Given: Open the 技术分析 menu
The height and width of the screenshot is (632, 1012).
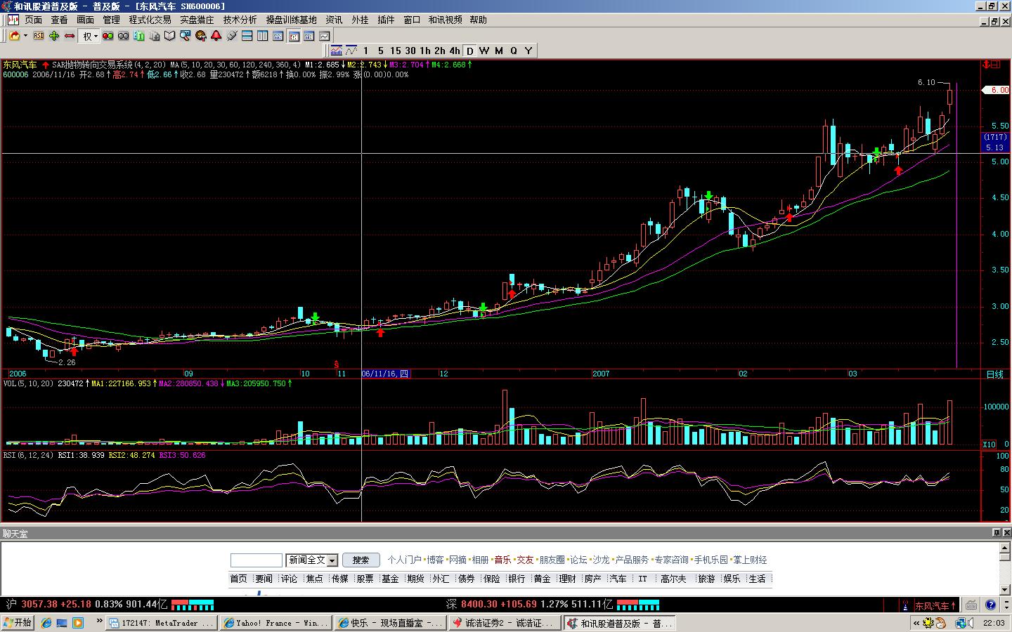Looking at the screenshot, I should tap(240, 20).
